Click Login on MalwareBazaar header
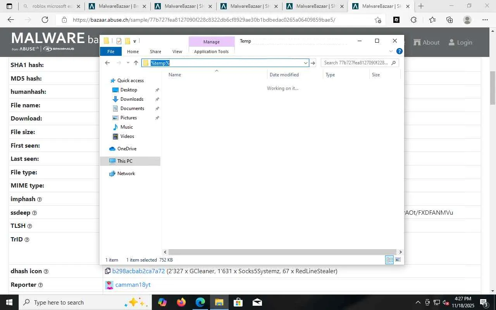This screenshot has height=310, width=496. [x=460, y=43]
